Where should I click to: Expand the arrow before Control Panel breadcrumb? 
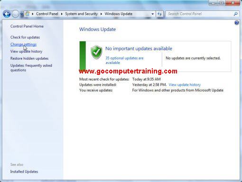pos(33,14)
